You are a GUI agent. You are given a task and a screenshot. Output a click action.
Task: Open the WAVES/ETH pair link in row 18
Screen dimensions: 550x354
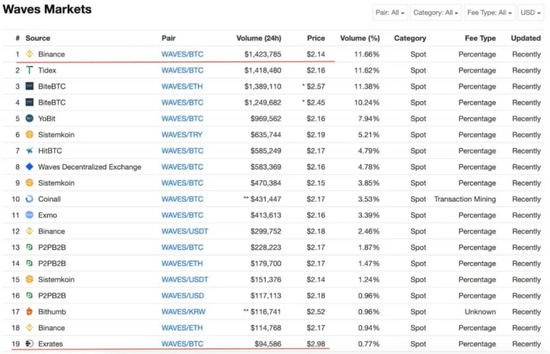click(x=182, y=328)
